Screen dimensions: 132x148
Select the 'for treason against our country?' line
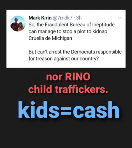tap(64, 59)
